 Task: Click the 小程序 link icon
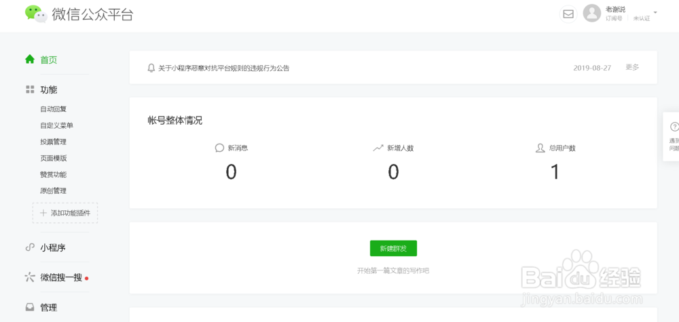(x=30, y=247)
